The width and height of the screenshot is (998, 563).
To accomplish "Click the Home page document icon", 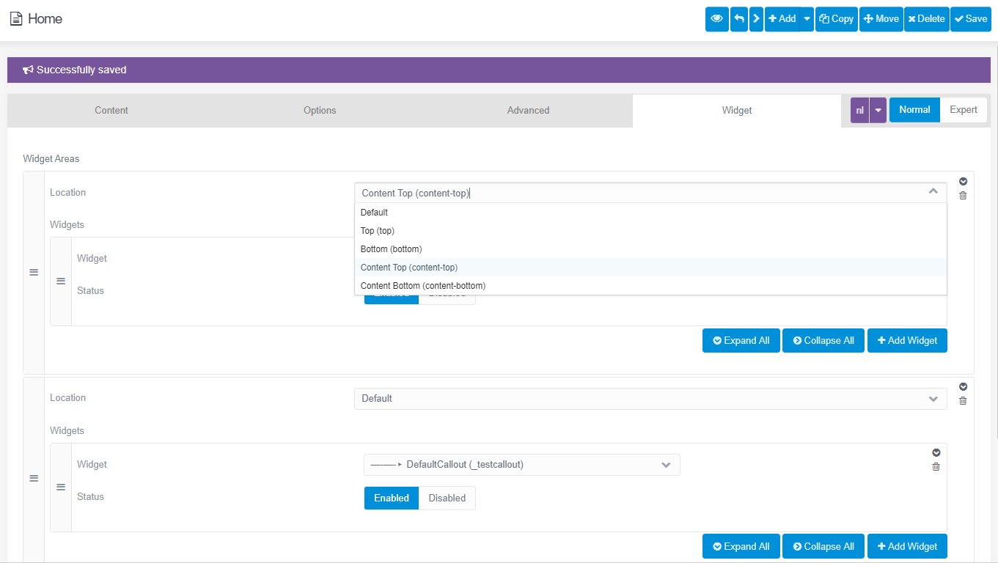I will 16,19.
